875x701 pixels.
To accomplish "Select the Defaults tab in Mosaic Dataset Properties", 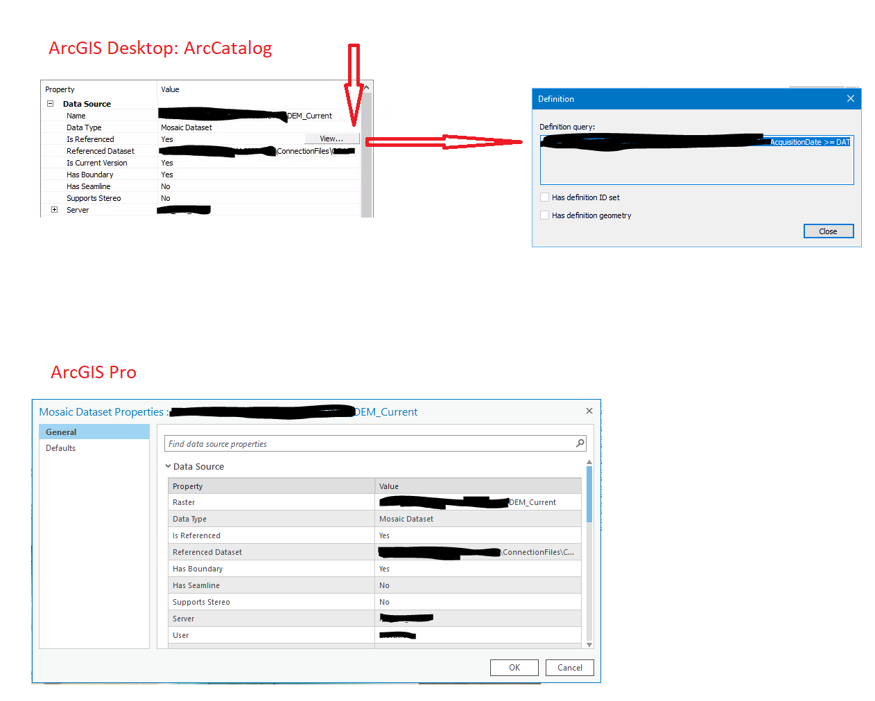I will (94, 448).
